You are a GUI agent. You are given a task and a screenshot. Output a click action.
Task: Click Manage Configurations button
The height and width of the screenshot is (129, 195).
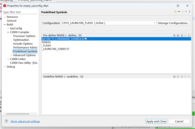pos(174,23)
